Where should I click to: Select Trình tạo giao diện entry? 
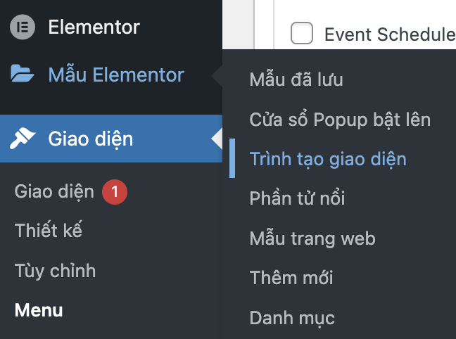pos(328,159)
